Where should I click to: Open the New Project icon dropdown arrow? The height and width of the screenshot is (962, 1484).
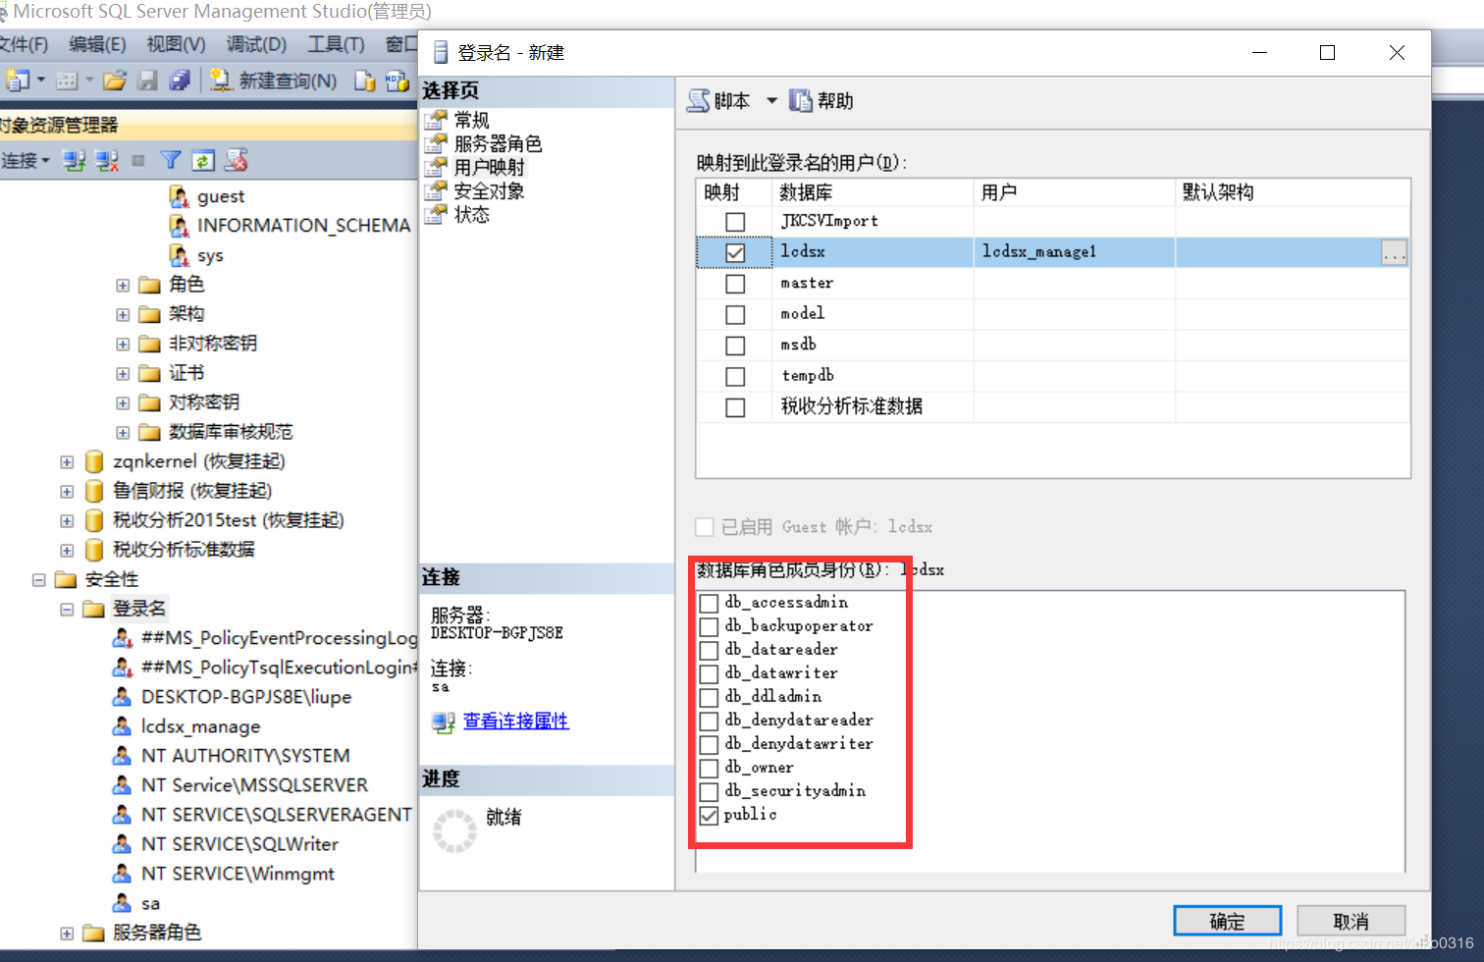tap(41, 80)
